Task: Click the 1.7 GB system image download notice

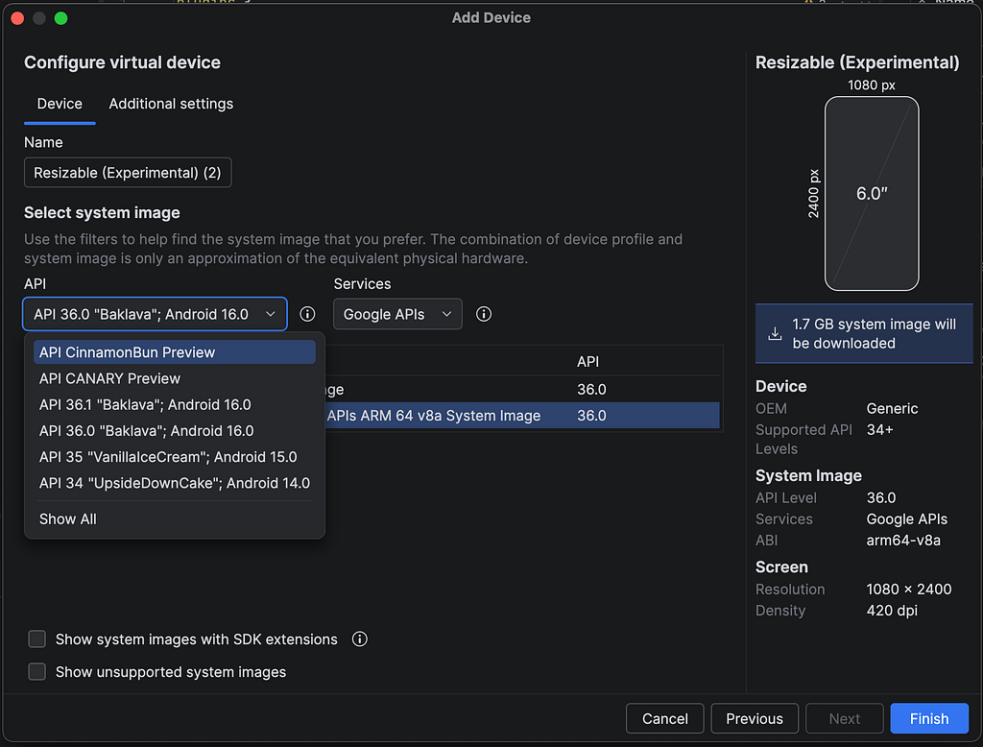Action: coord(864,334)
